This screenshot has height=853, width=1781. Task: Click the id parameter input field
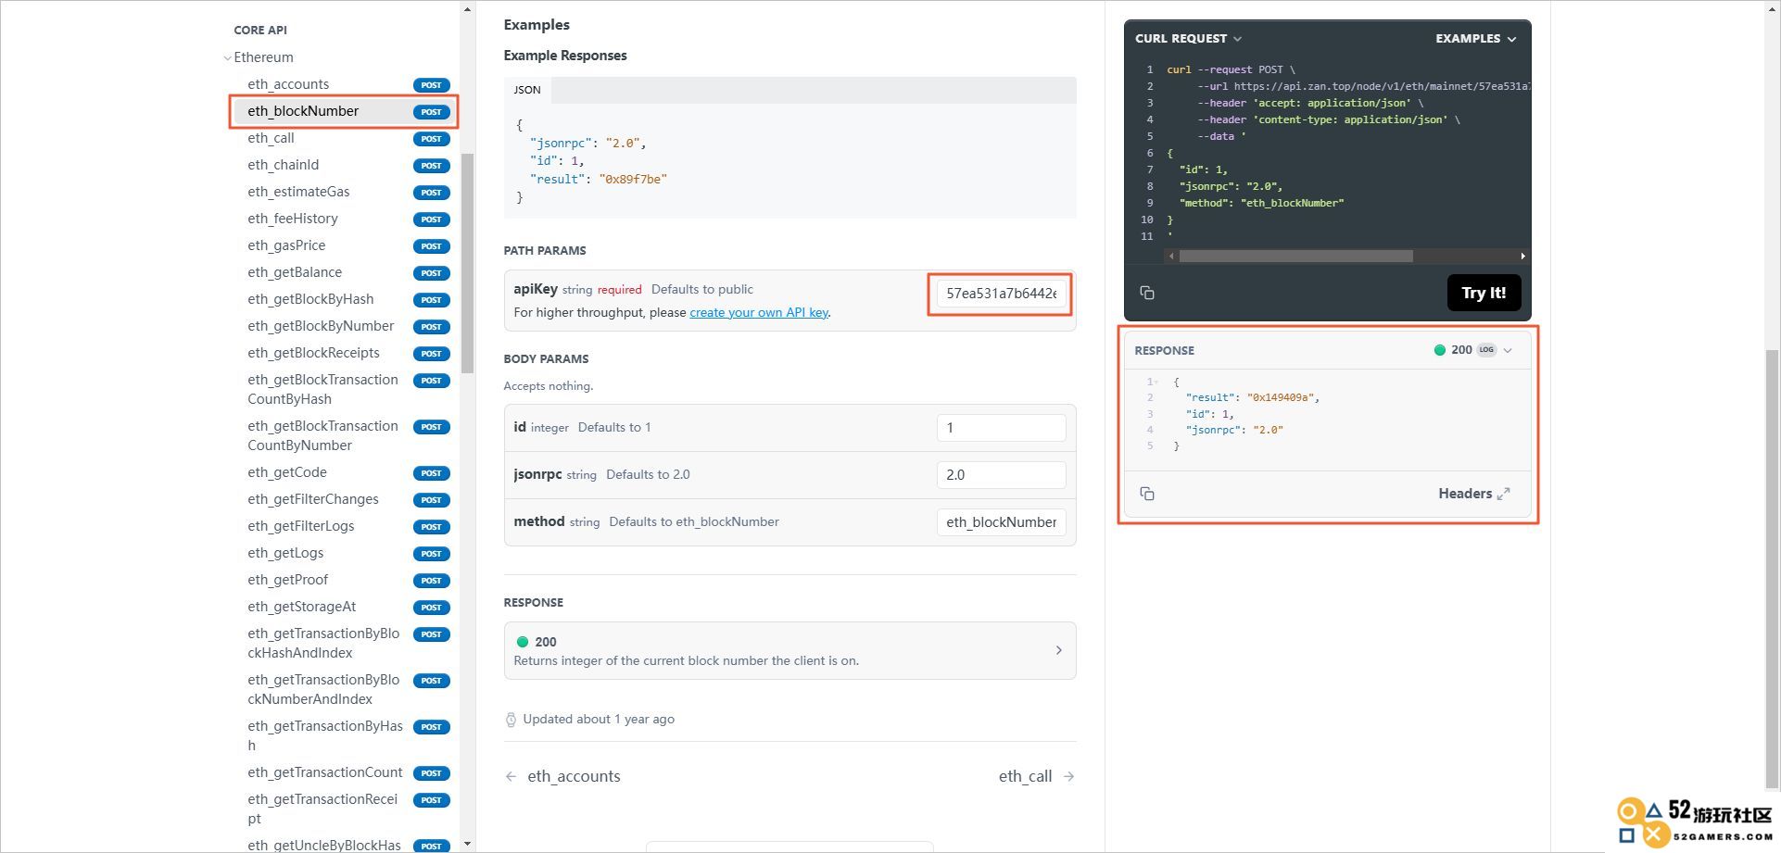tap(1001, 428)
